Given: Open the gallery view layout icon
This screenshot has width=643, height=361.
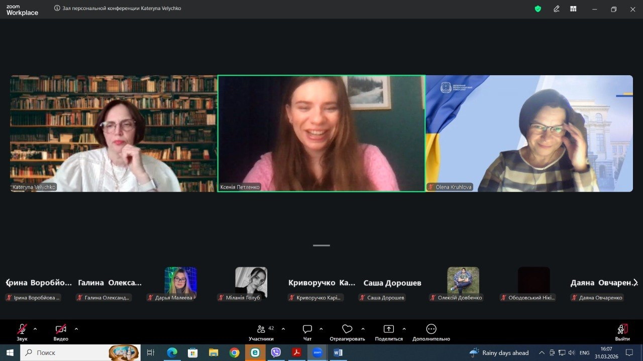Looking at the screenshot, I should click(573, 9).
